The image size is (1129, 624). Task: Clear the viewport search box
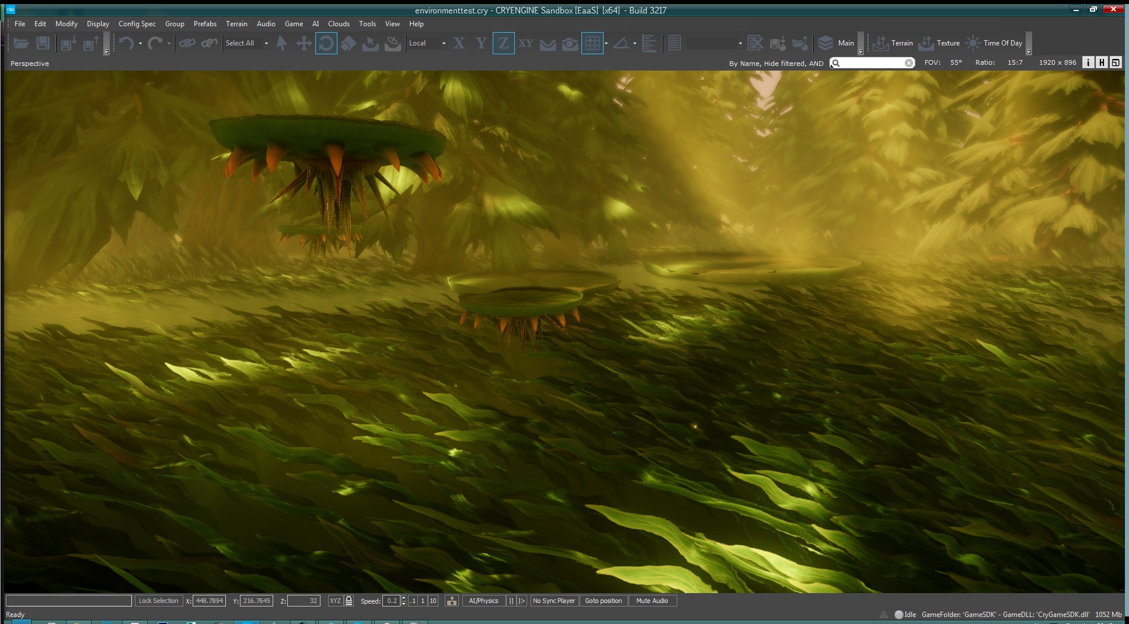(x=908, y=63)
